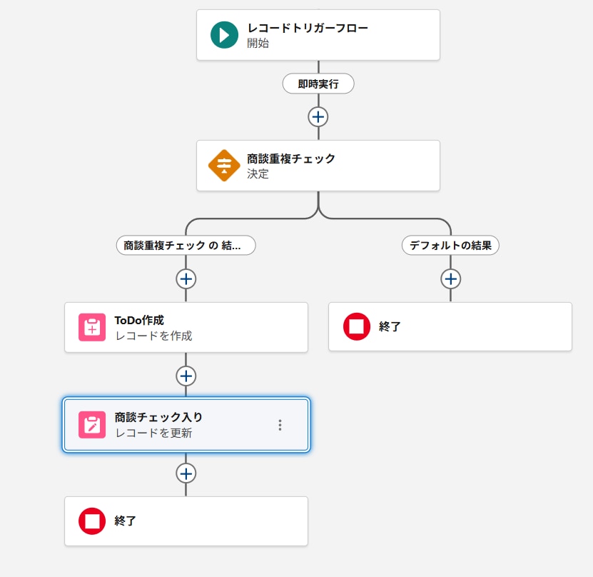593x577 pixels.
Task: Select the 商談重複チェック decision node
Action: tap(318, 165)
